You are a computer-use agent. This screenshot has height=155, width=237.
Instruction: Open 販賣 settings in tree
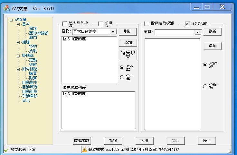pos(33,78)
